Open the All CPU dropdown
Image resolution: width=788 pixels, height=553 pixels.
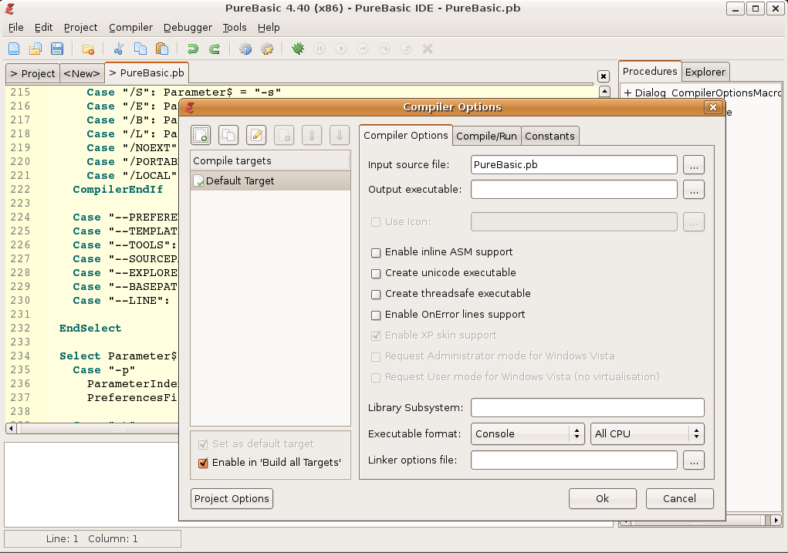point(648,434)
